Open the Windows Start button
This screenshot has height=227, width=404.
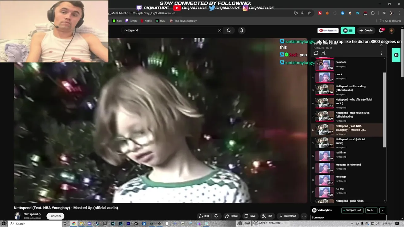(3, 224)
